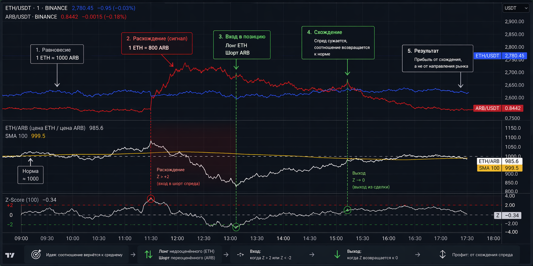The height and width of the screenshot is (266, 533).
Task: Click the ETH/USDT · 1 · BINANCE legend title
Action: coord(36,8)
